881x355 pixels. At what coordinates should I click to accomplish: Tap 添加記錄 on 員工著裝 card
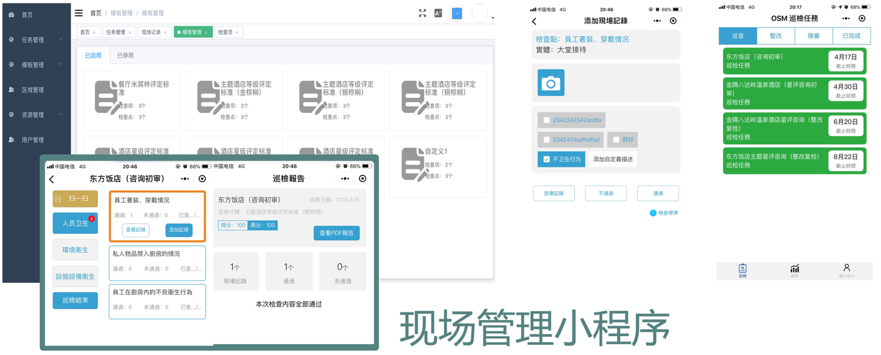click(178, 230)
